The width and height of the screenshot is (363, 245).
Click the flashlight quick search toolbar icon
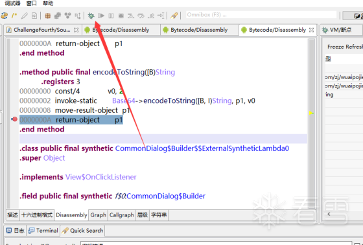[x=174, y=16]
